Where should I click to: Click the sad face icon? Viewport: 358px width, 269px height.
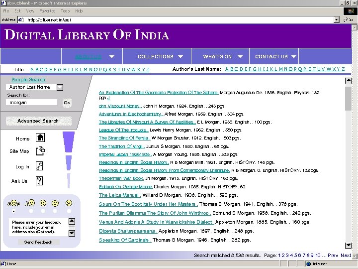tap(69, 203)
